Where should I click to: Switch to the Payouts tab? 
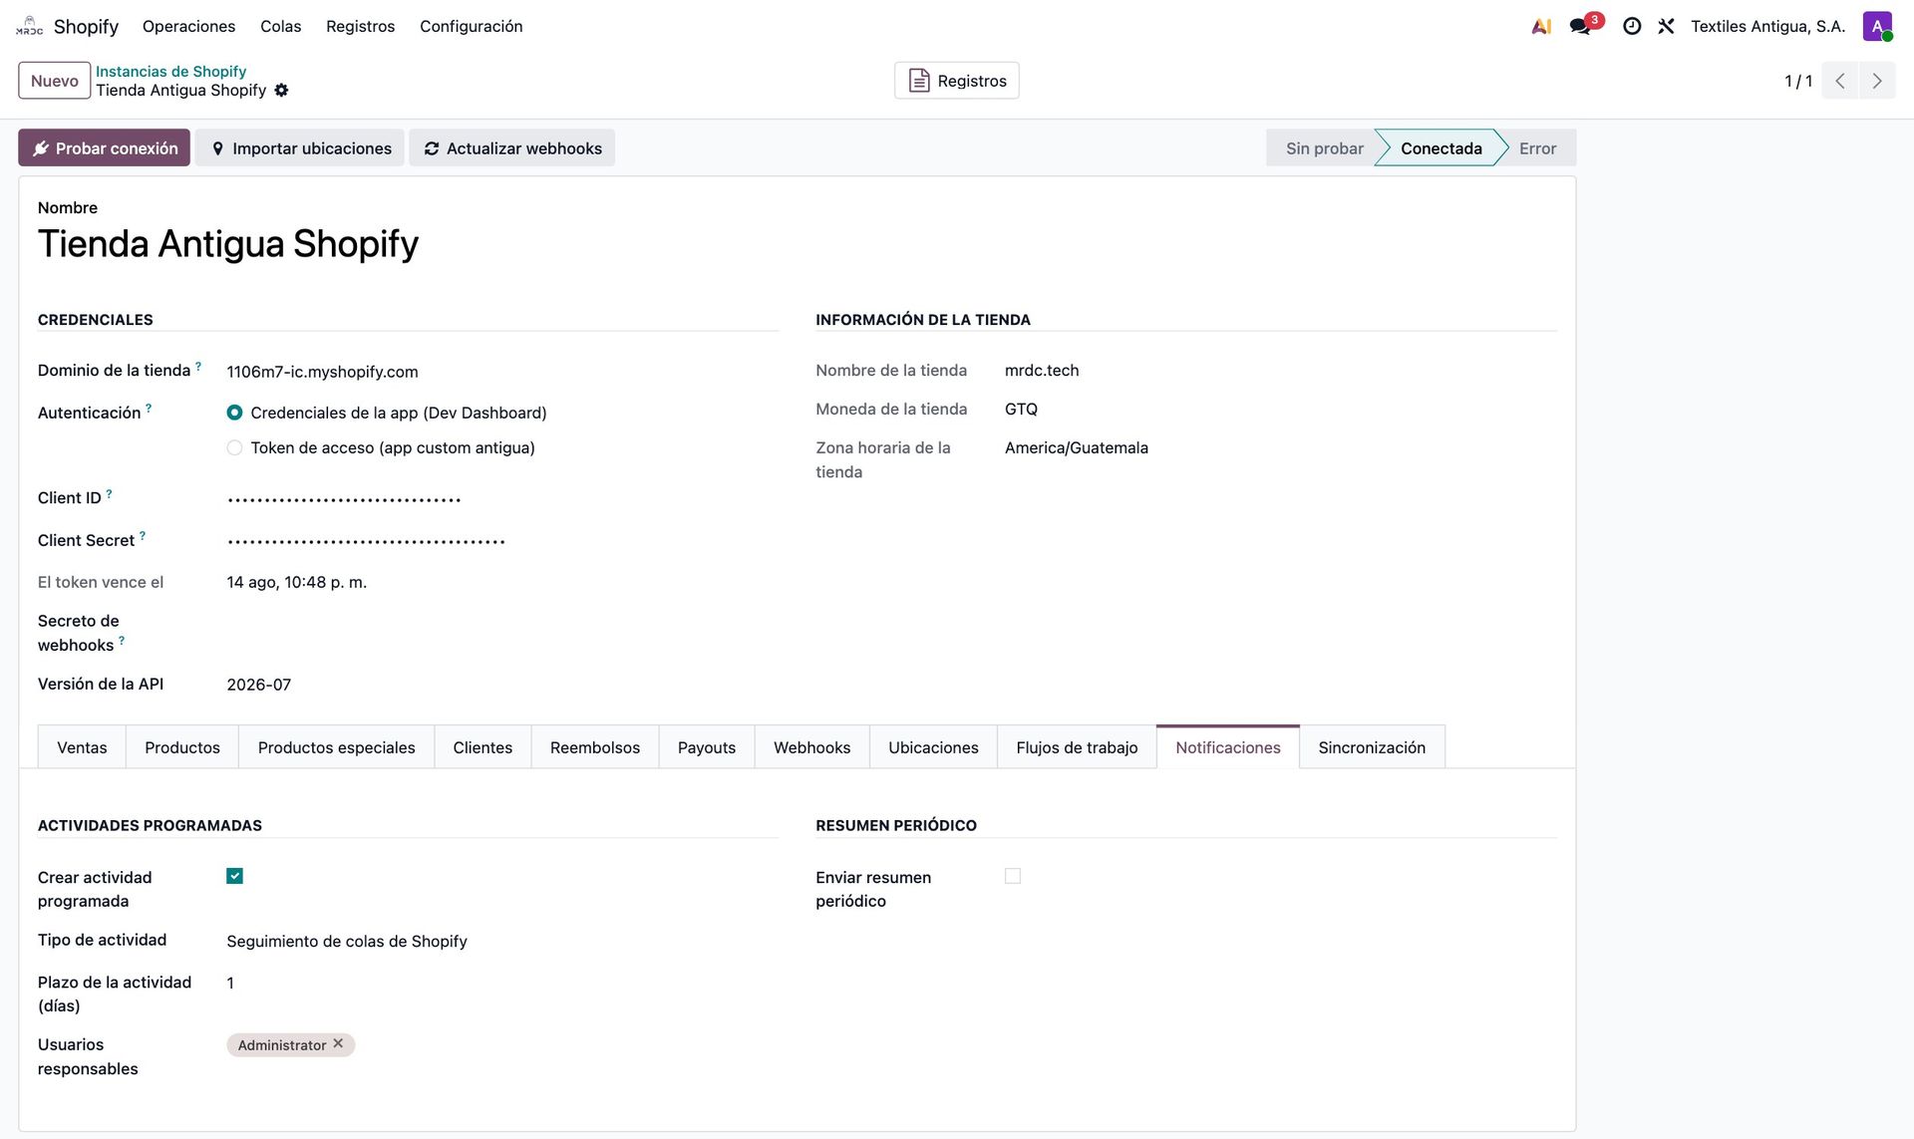[707, 747]
